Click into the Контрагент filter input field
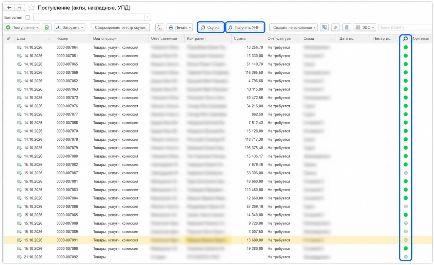This screenshot has height=265, width=434. pos(89,17)
